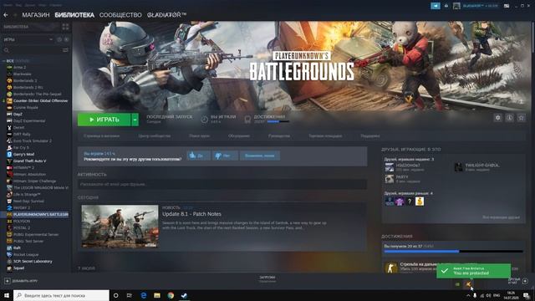
Task: Select SCP: Secret Laboratory in list
Action: 33,262
